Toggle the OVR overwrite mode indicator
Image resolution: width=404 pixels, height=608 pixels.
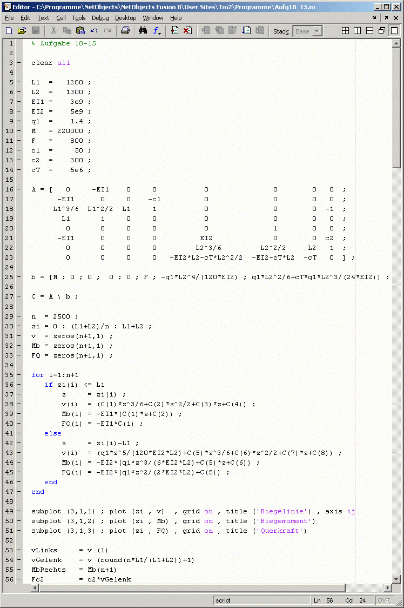(x=383, y=600)
